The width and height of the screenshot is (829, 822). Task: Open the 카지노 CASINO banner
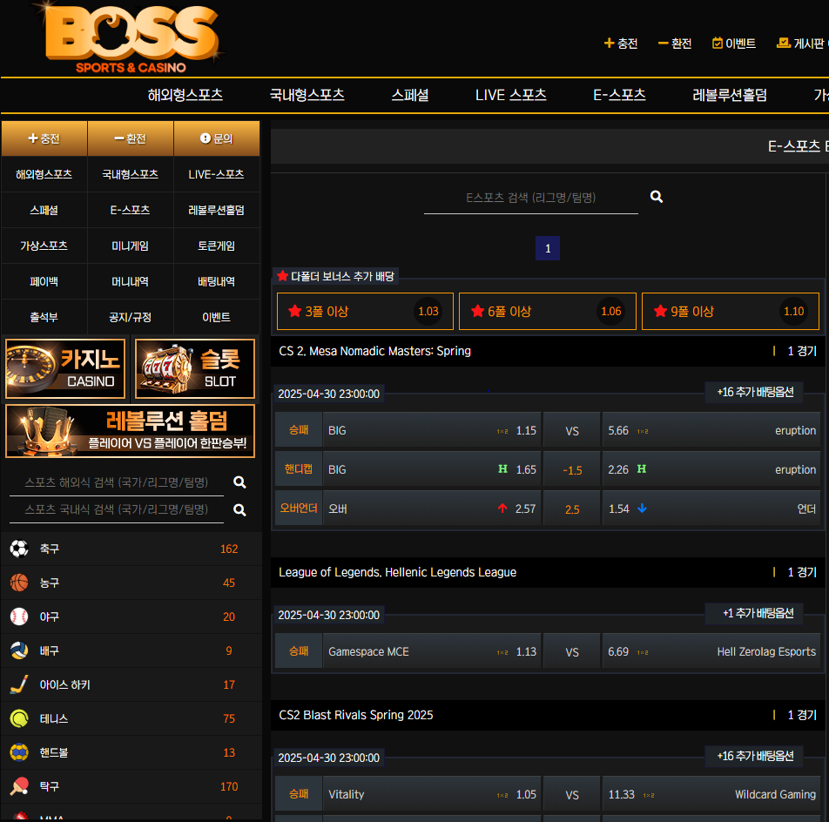65,368
